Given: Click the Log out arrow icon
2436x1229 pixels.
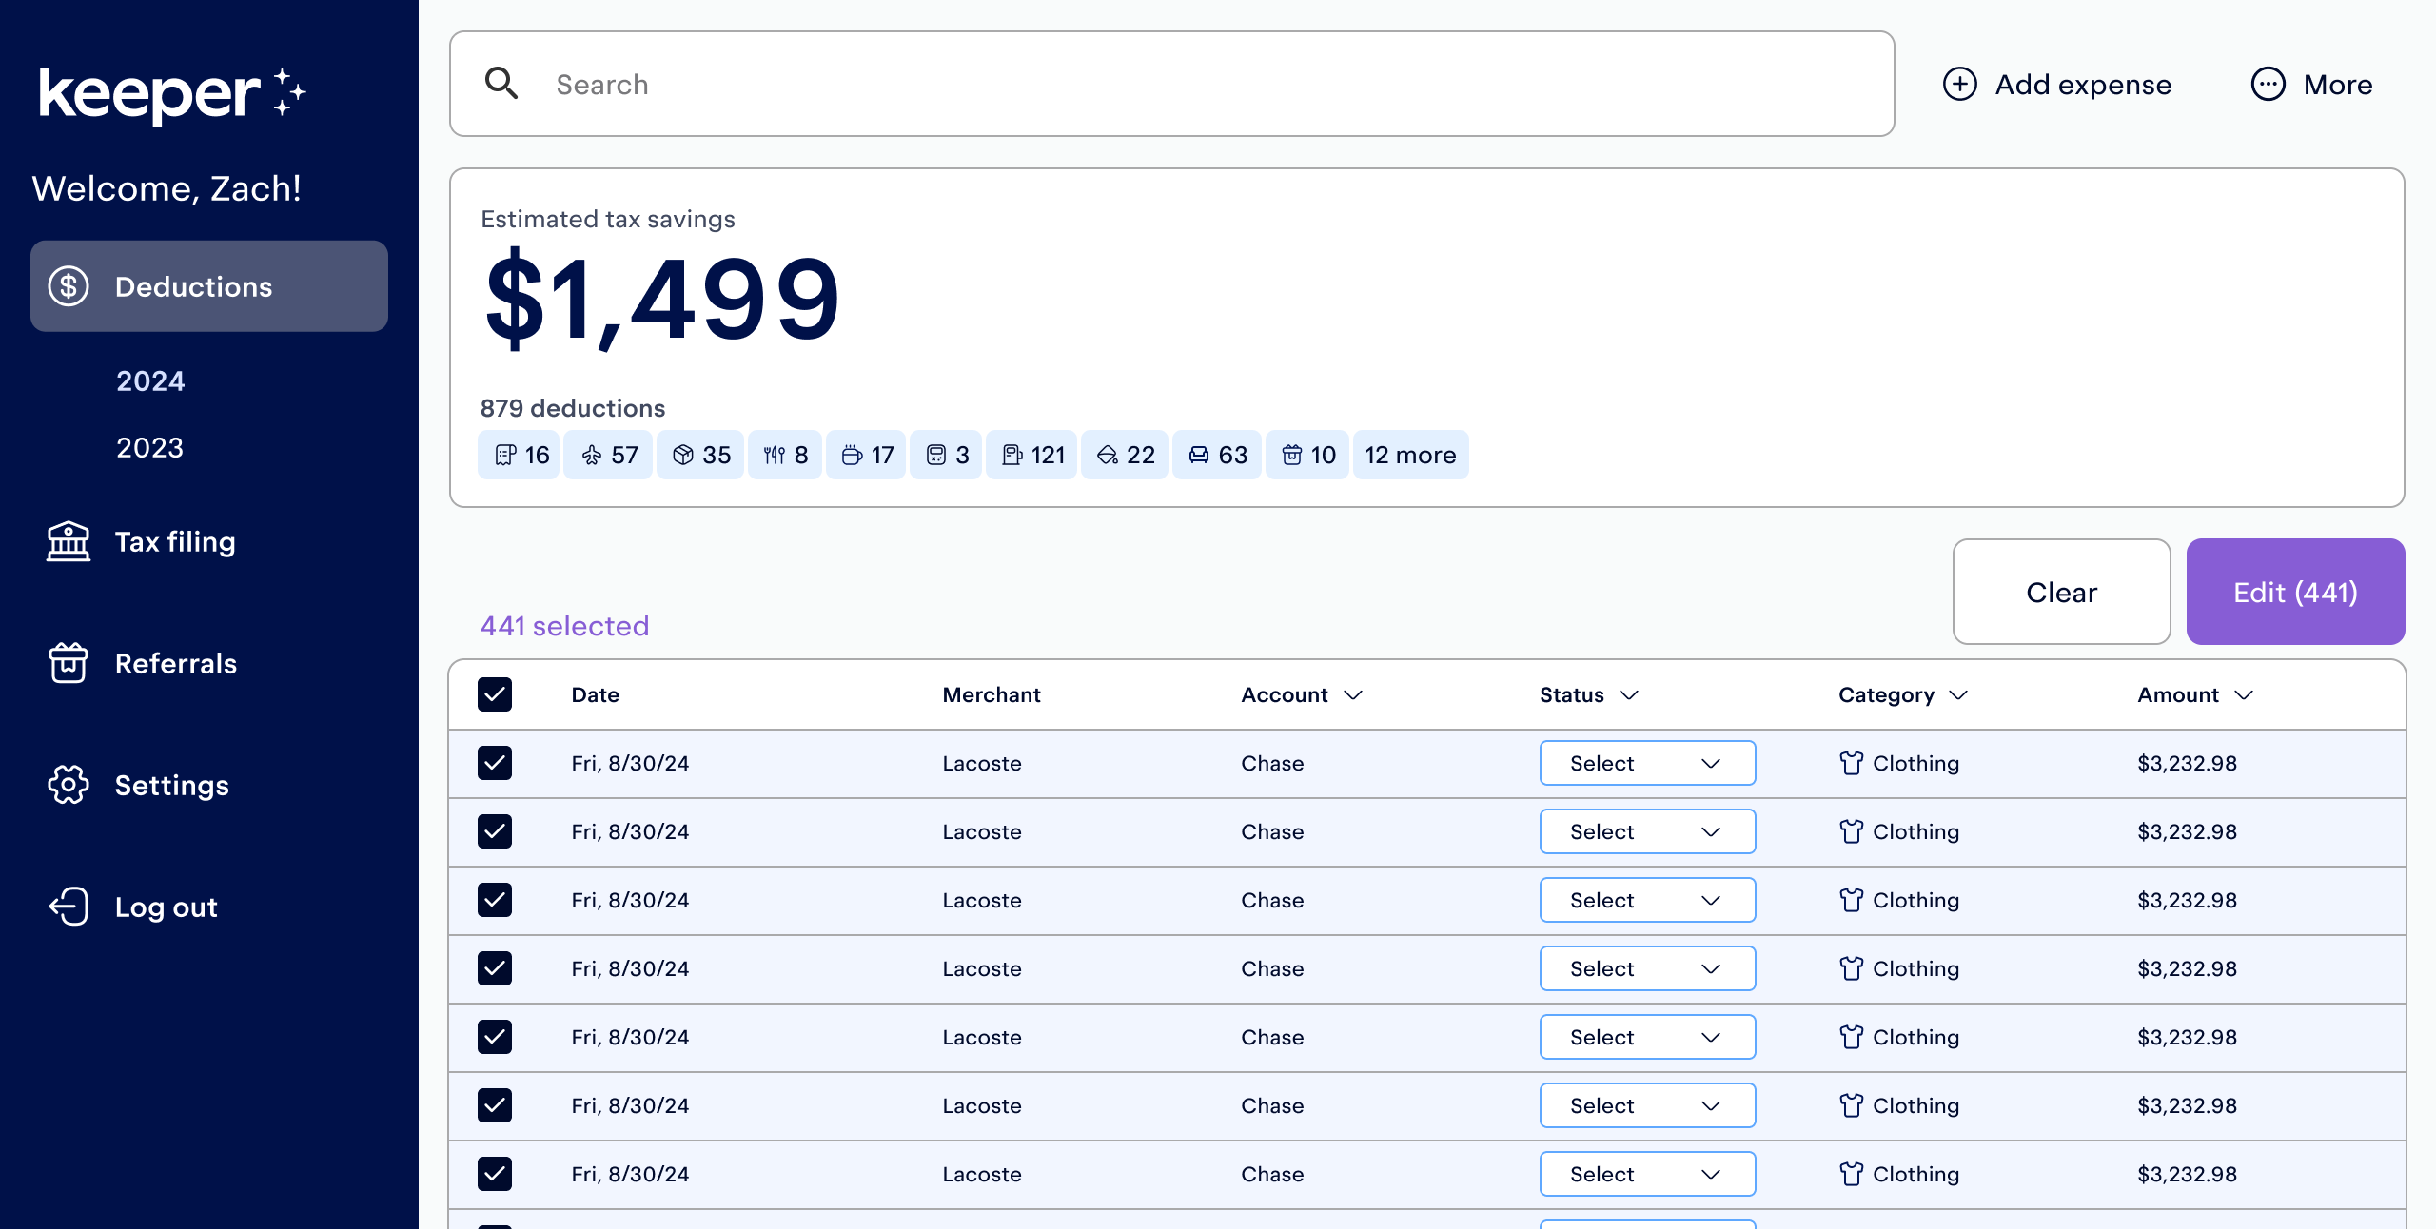Looking at the screenshot, I should pyautogui.click(x=69, y=907).
